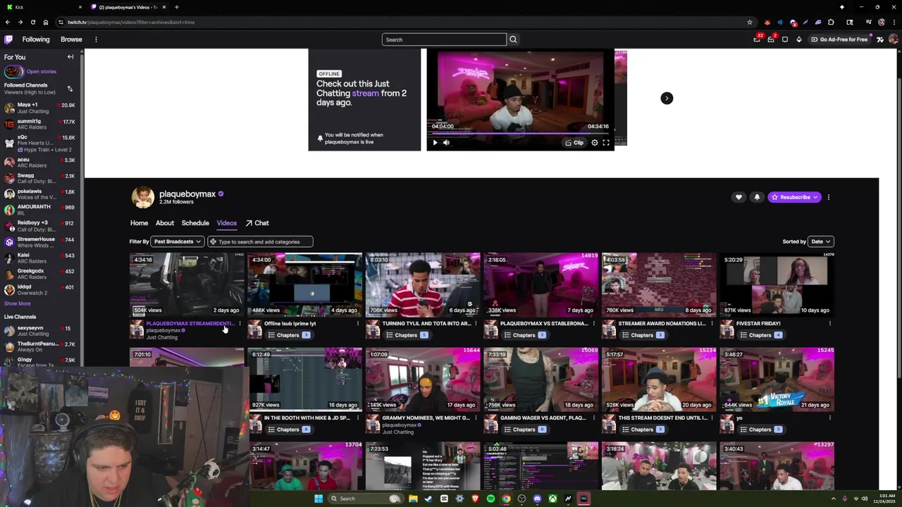
Task: Open the Twitch notifications inbox with badge 2
Action: pyautogui.click(x=771, y=39)
